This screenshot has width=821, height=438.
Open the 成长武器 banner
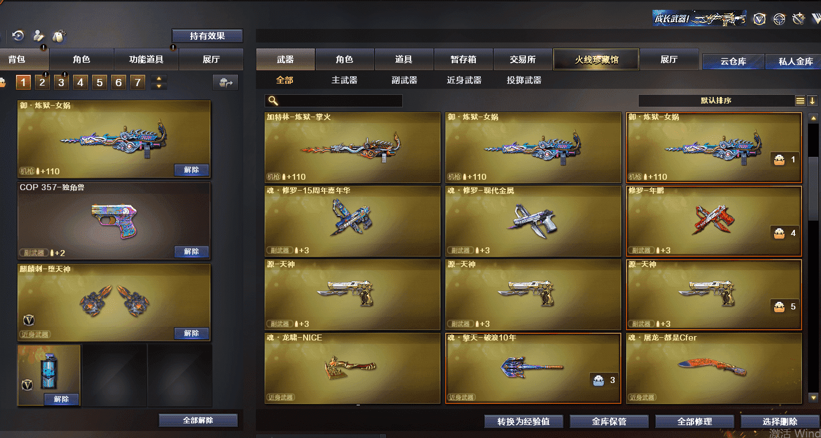point(700,19)
